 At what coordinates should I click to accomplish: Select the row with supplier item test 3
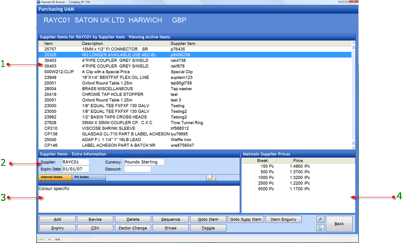[x=195, y=100]
